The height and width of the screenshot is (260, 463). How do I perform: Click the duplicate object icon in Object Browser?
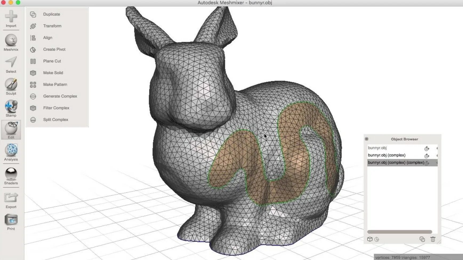[422, 239]
